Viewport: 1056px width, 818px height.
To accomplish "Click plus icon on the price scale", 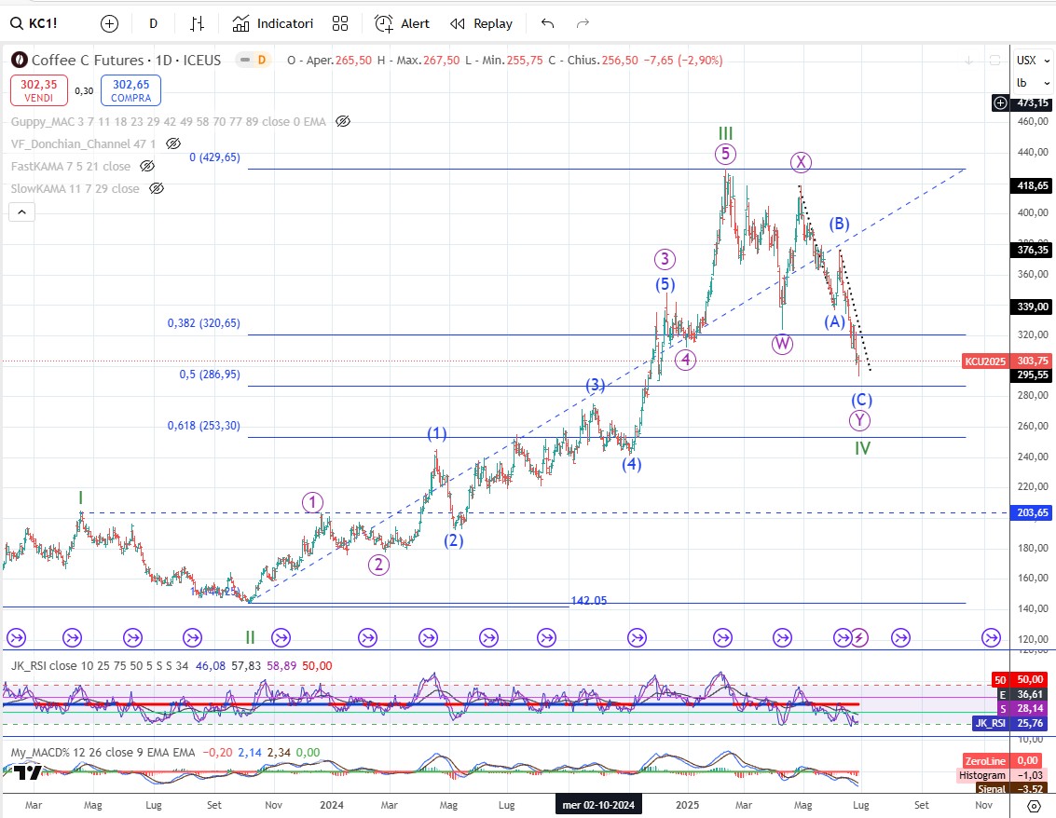I will 1001,102.
